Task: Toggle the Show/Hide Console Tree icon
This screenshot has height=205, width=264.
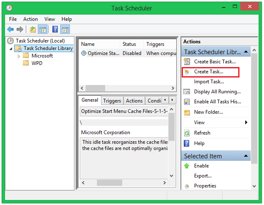Action: point(42,30)
